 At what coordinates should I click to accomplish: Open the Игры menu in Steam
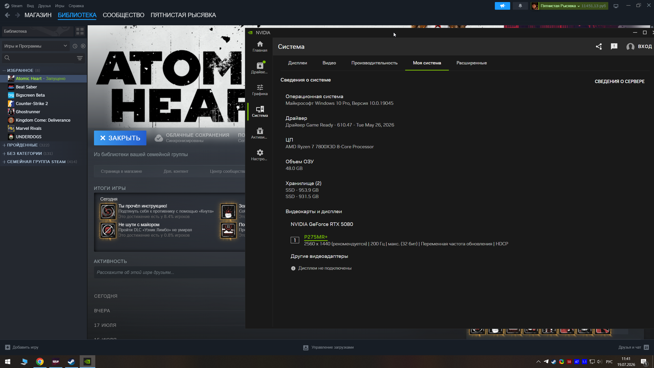click(60, 6)
